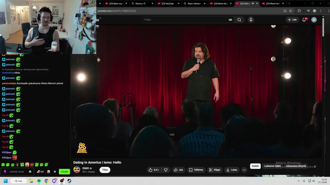
Task: Start voice search with the microphone icon
Action: [251, 20]
